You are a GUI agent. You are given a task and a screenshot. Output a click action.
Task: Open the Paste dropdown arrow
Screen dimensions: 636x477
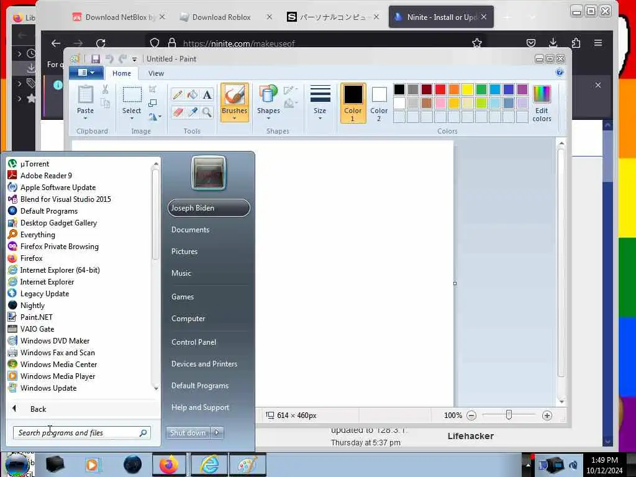(x=85, y=119)
